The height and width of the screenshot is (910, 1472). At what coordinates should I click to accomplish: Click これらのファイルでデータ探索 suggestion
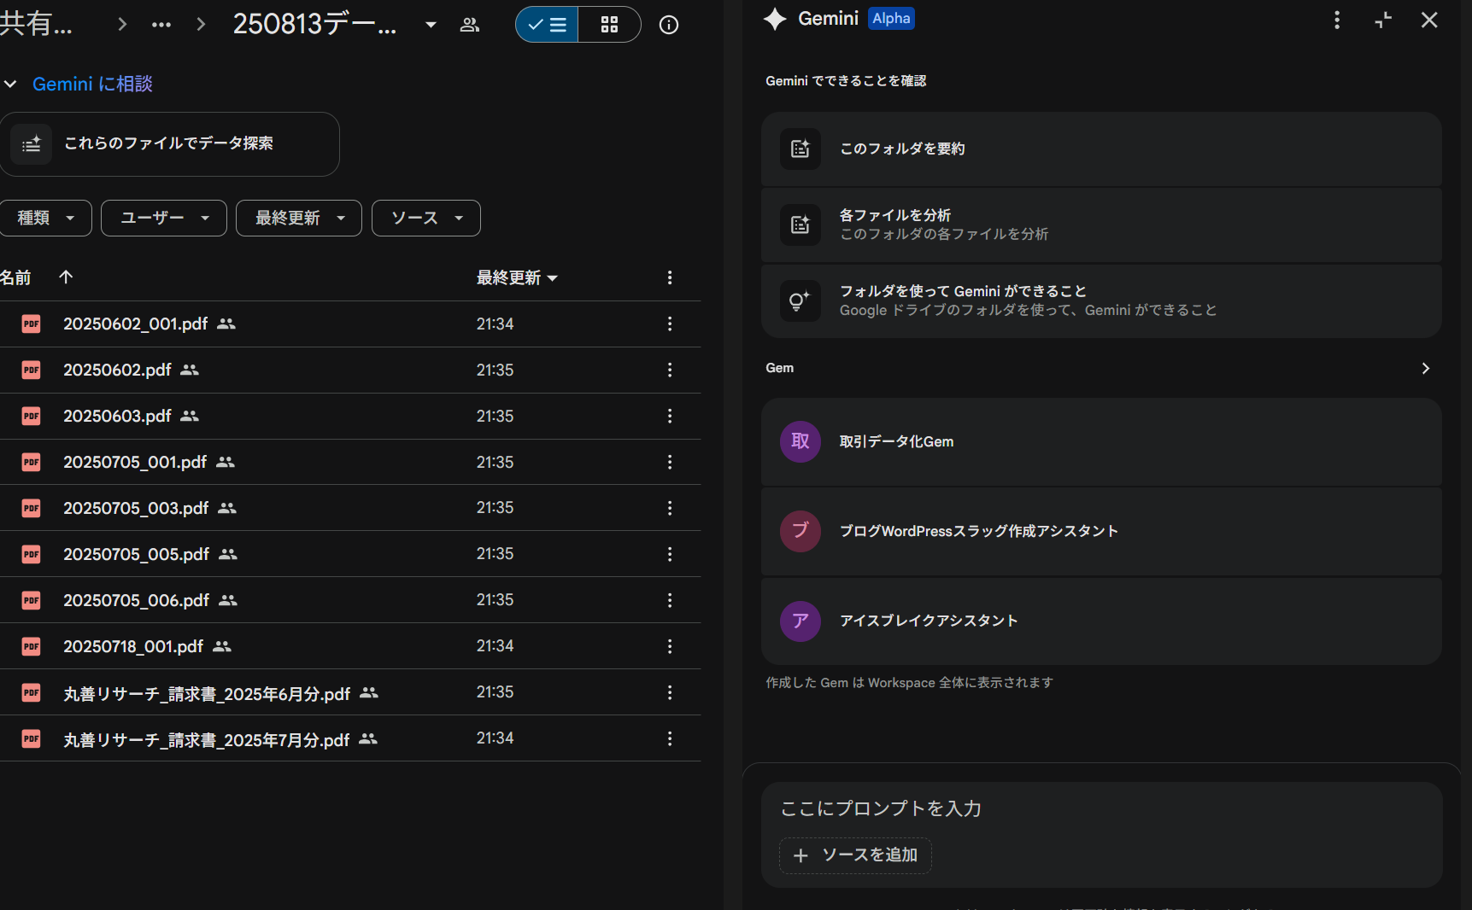(169, 143)
